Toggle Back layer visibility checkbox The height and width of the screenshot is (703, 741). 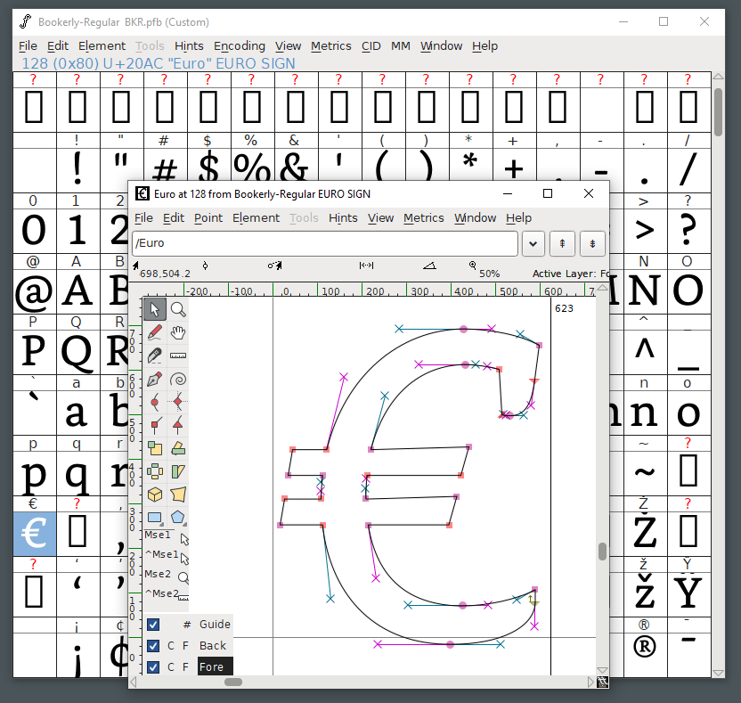(x=153, y=646)
